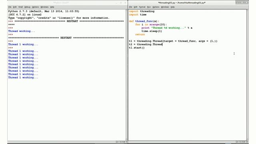Click the 'Thread working...' output line without number
This screenshot has height=144, width=256.
point(22,31)
